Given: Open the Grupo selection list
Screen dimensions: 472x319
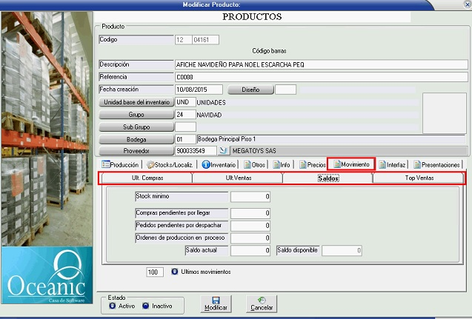Looking at the screenshot, I should click(136, 115).
